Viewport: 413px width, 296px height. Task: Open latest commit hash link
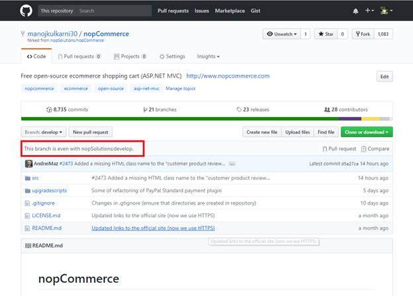[350, 164]
